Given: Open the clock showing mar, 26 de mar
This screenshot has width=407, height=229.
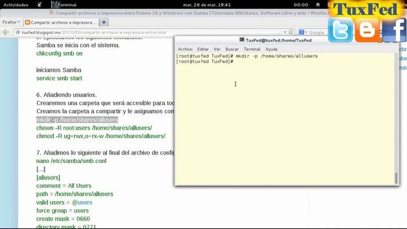Looking at the screenshot, I should click(x=207, y=4).
